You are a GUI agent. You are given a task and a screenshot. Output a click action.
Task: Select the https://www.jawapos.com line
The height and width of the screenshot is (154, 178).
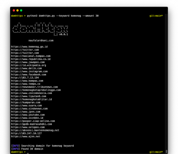click(28, 62)
